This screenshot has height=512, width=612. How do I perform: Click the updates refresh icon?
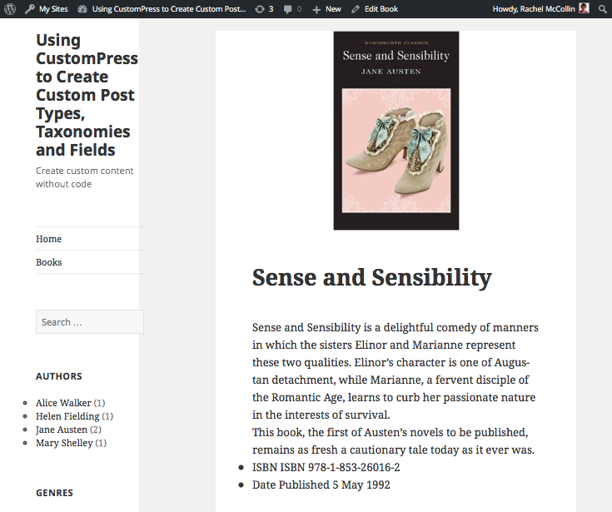pos(260,9)
